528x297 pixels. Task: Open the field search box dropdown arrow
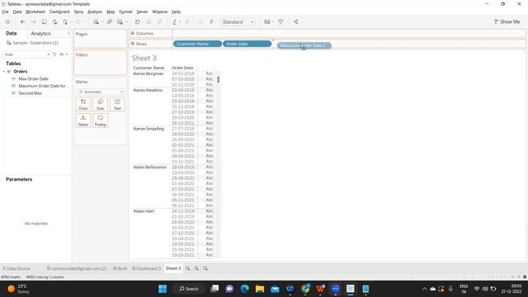49,54
